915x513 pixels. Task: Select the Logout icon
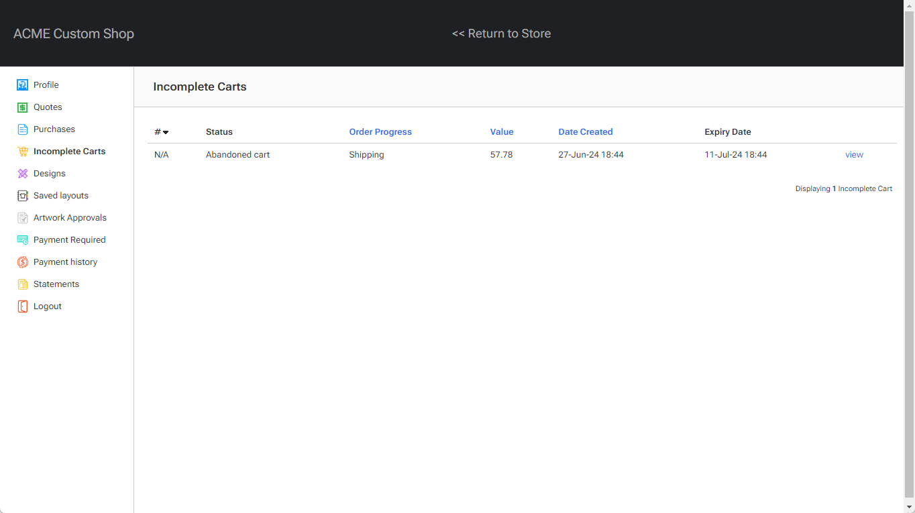point(22,306)
